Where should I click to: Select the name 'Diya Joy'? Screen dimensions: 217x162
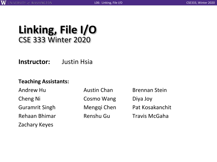[142, 99]
